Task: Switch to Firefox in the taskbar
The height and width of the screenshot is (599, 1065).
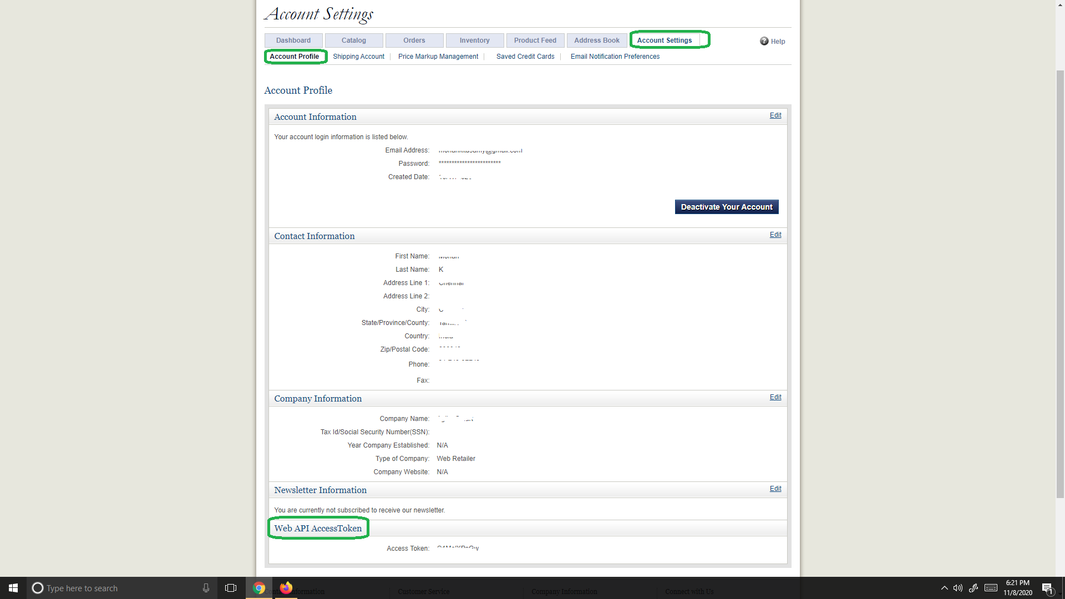Action: coord(286,588)
